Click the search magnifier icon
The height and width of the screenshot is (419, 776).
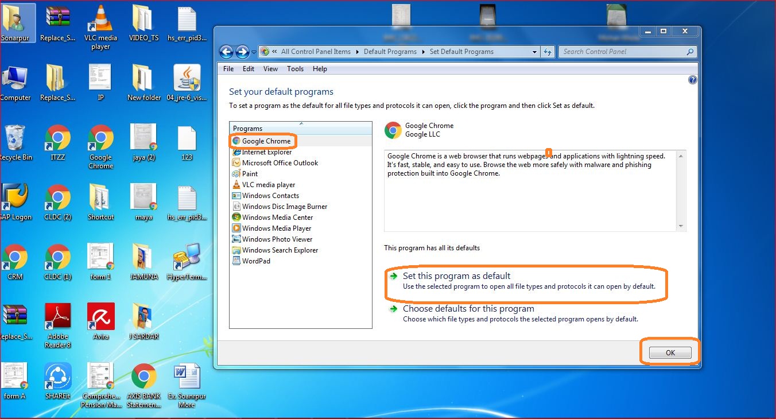pos(690,52)
